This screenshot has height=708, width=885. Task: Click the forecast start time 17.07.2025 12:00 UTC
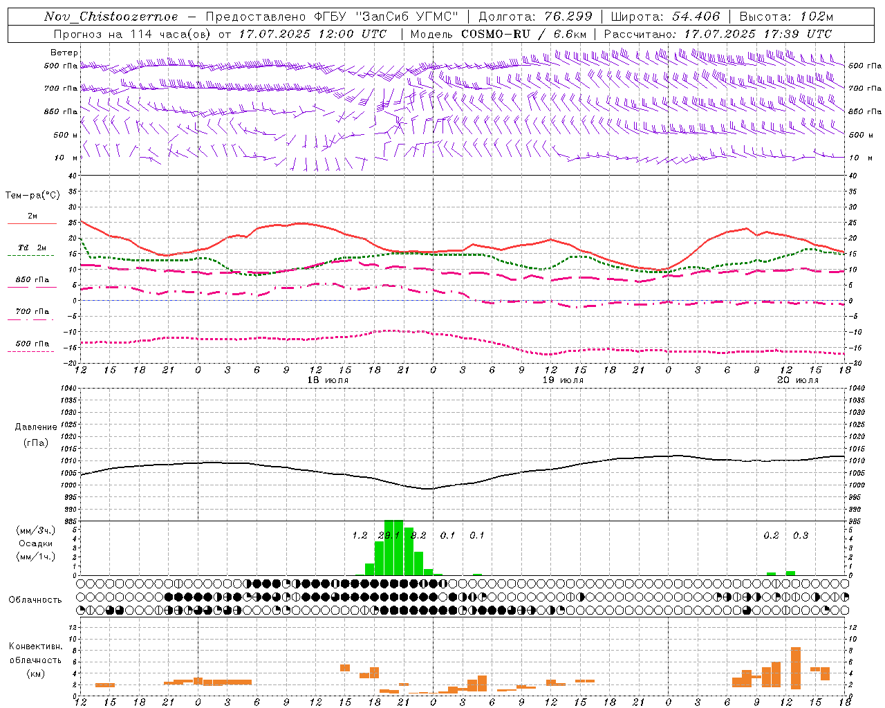pos(313,34)
